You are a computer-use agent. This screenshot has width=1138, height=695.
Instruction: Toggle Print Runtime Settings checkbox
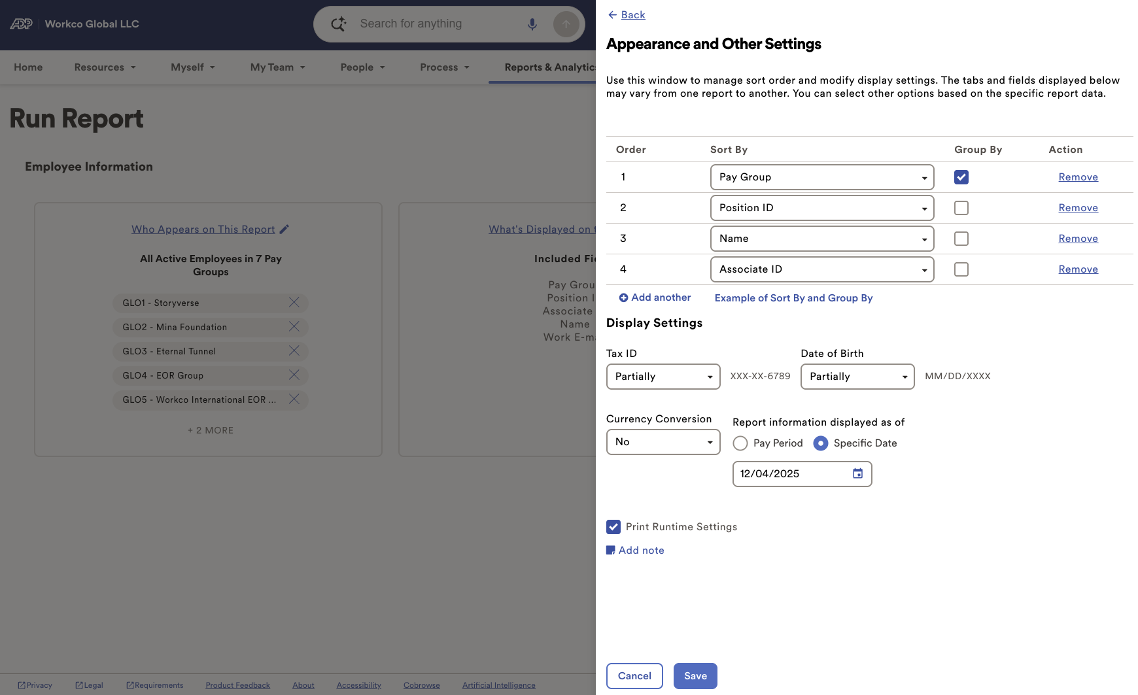613,527
